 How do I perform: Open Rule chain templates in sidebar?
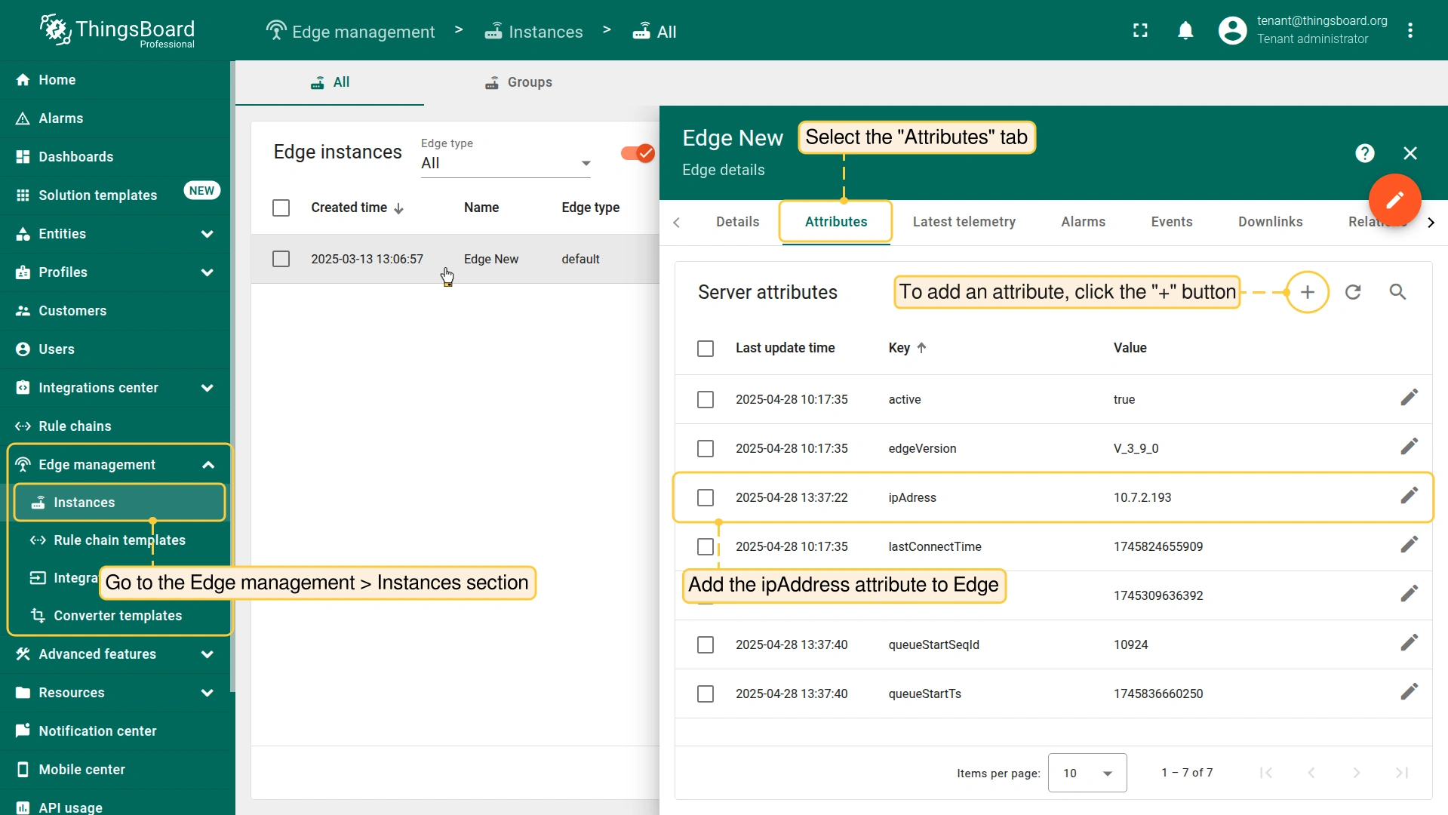tap(119, 540)
